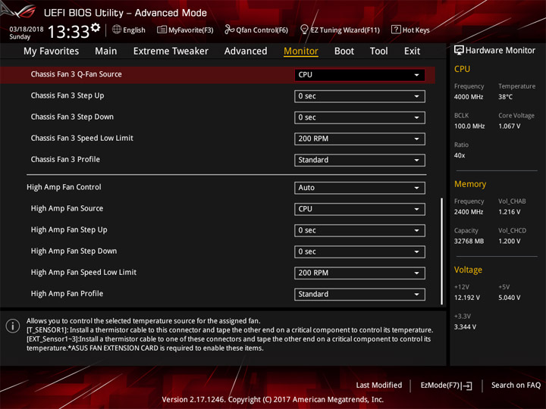
Task: Expand Chassis Fan 3 Step Up dropdown
Action: (x=359, y=96)
